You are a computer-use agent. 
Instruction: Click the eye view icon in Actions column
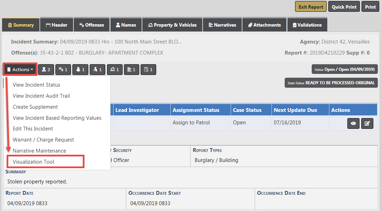tap(353, 124)
